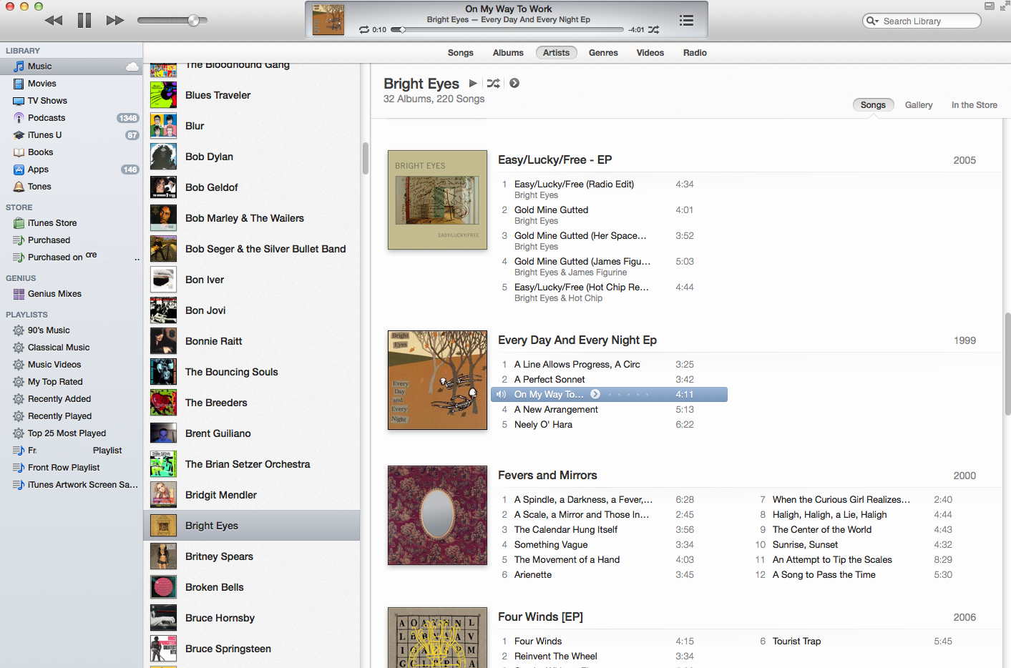Click Easy/Lucky/Free EP album artwork
This screenshot has width=1011, height=668.
pyautogui.click(x=437, y=200)
